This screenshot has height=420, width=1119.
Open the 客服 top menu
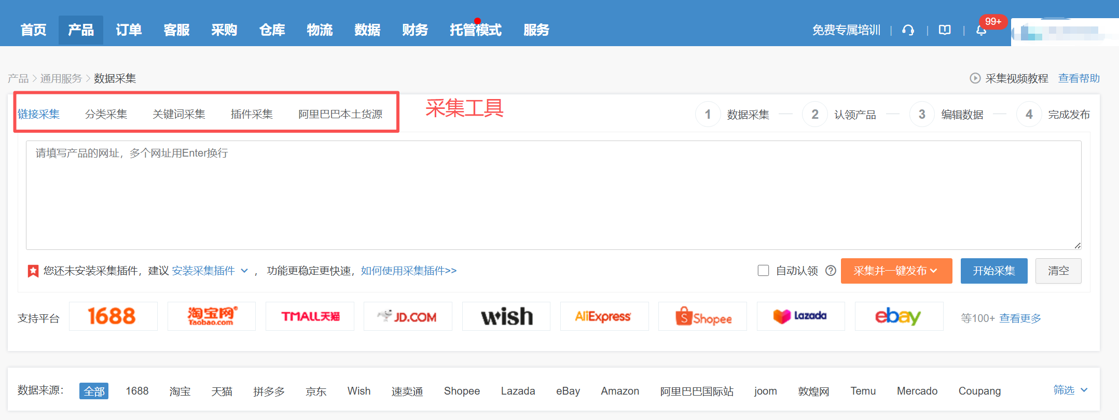[x=176, y=30]
